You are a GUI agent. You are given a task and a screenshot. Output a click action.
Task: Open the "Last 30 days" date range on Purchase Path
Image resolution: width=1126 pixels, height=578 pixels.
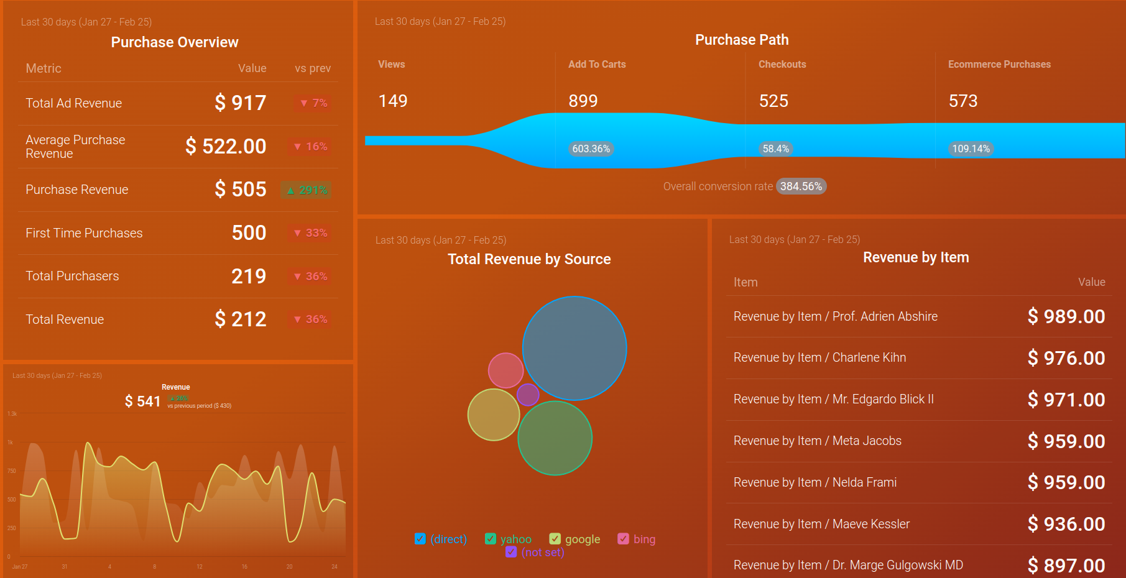point(440,21)
